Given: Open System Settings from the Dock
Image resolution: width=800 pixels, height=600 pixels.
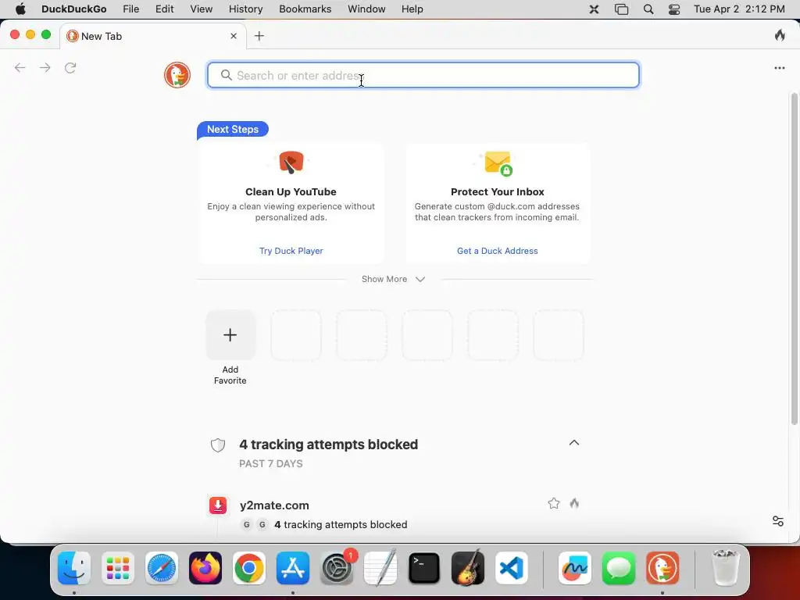Looking at the screenshot, I should 337,568.
